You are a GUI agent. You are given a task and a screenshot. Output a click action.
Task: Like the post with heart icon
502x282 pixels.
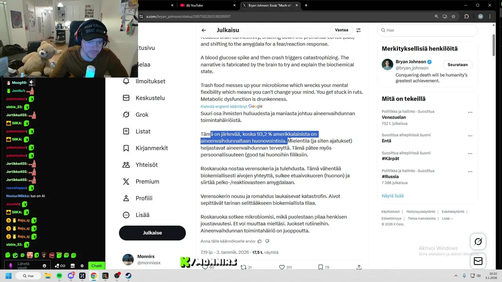[x=282, y=267]
